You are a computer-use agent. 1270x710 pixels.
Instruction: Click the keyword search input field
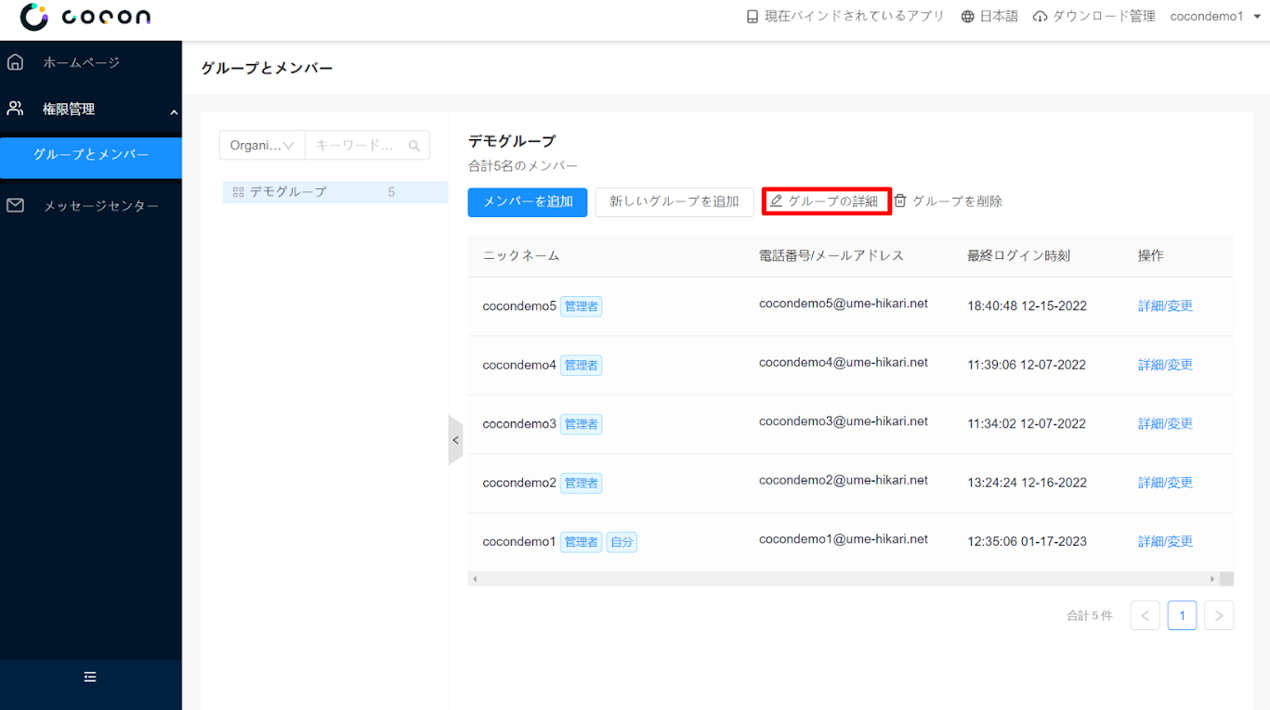click(x=358, y=146)
